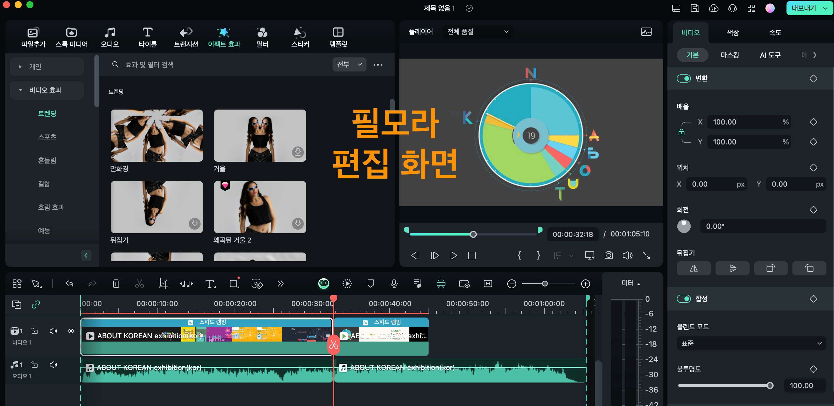Click the cloud upload icon in title bar
The image size is (834, 406).
pos(713,8)
